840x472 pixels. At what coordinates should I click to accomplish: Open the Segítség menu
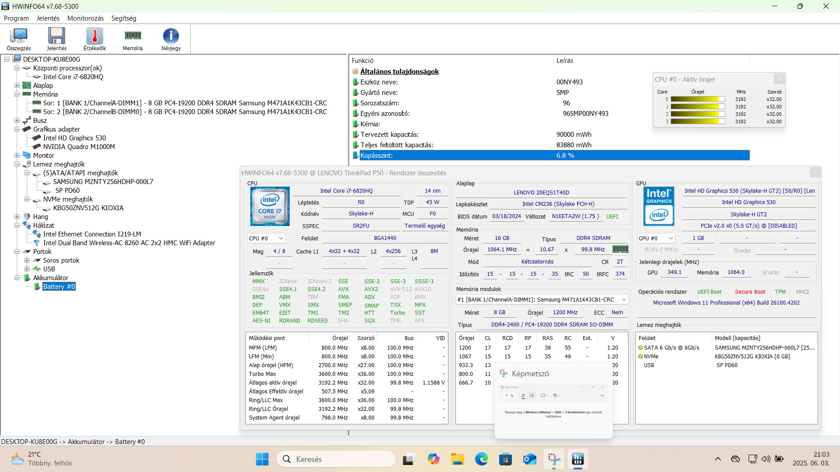coord(124,18)
